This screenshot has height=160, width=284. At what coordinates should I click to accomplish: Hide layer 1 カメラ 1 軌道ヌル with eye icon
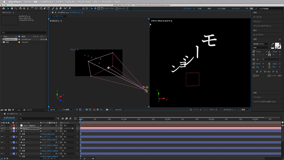(x=2, y=126)
